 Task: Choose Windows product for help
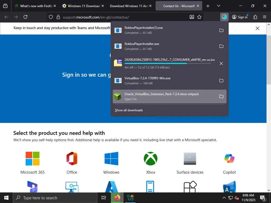click(111, 163)
